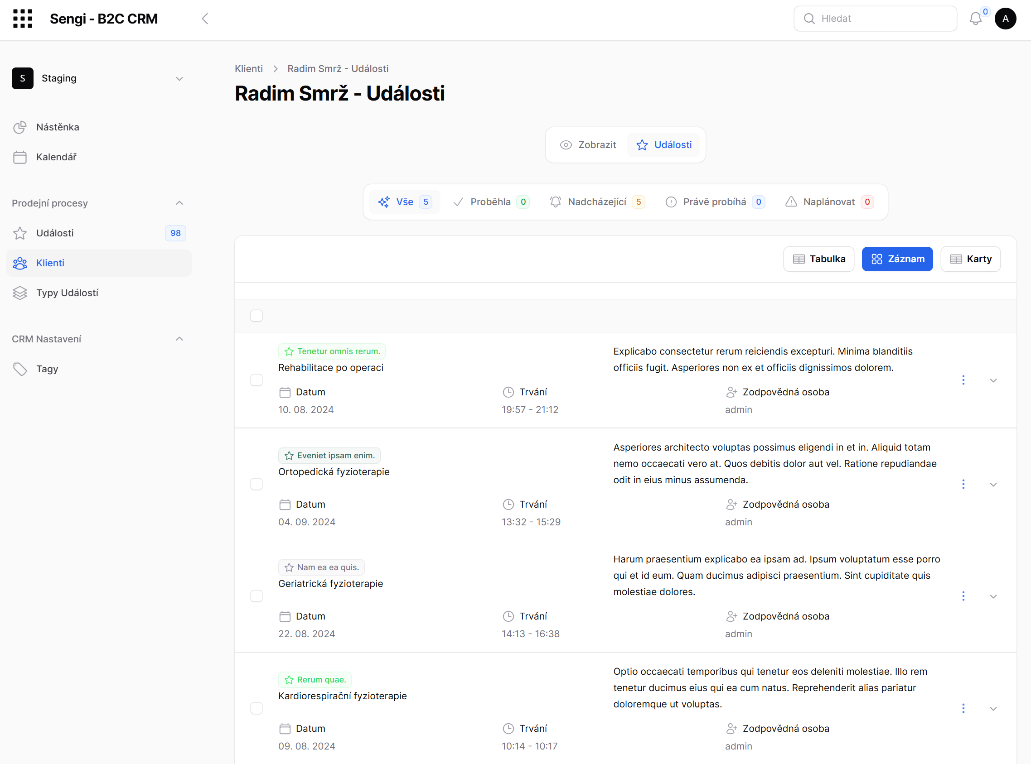Screen dimensions: 1031x764
Task: Check the Geriatrická fyzioterapie row checkbox
Action: pos(257,596)
